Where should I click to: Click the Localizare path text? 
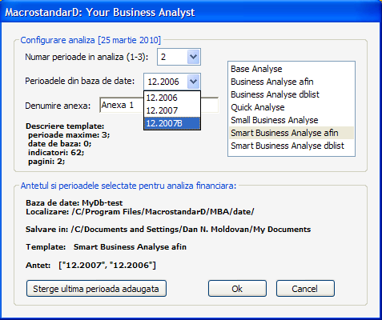tap(140, 212)
